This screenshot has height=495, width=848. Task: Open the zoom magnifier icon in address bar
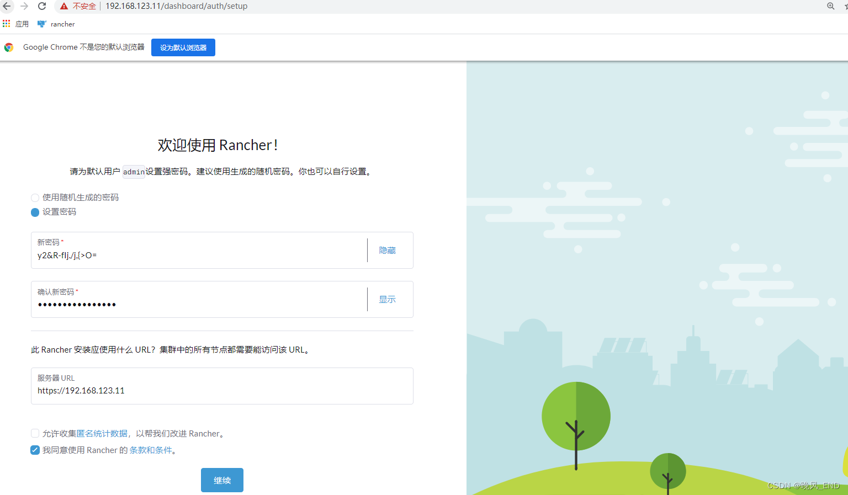[830, 6]
